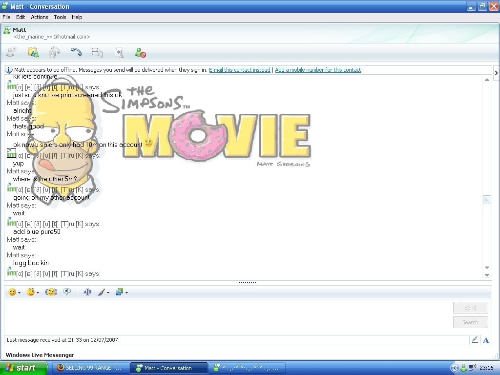Viewport: 500px width, 375px height.
Task: Click the voice clip icon
Action: pos(67,292)
